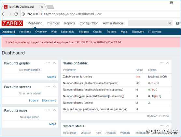Click the 'Warning' severity column header
This screenshot has height=137, width=181.
[x=125, y=133]
